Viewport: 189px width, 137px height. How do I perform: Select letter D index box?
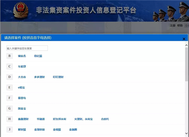9,77
